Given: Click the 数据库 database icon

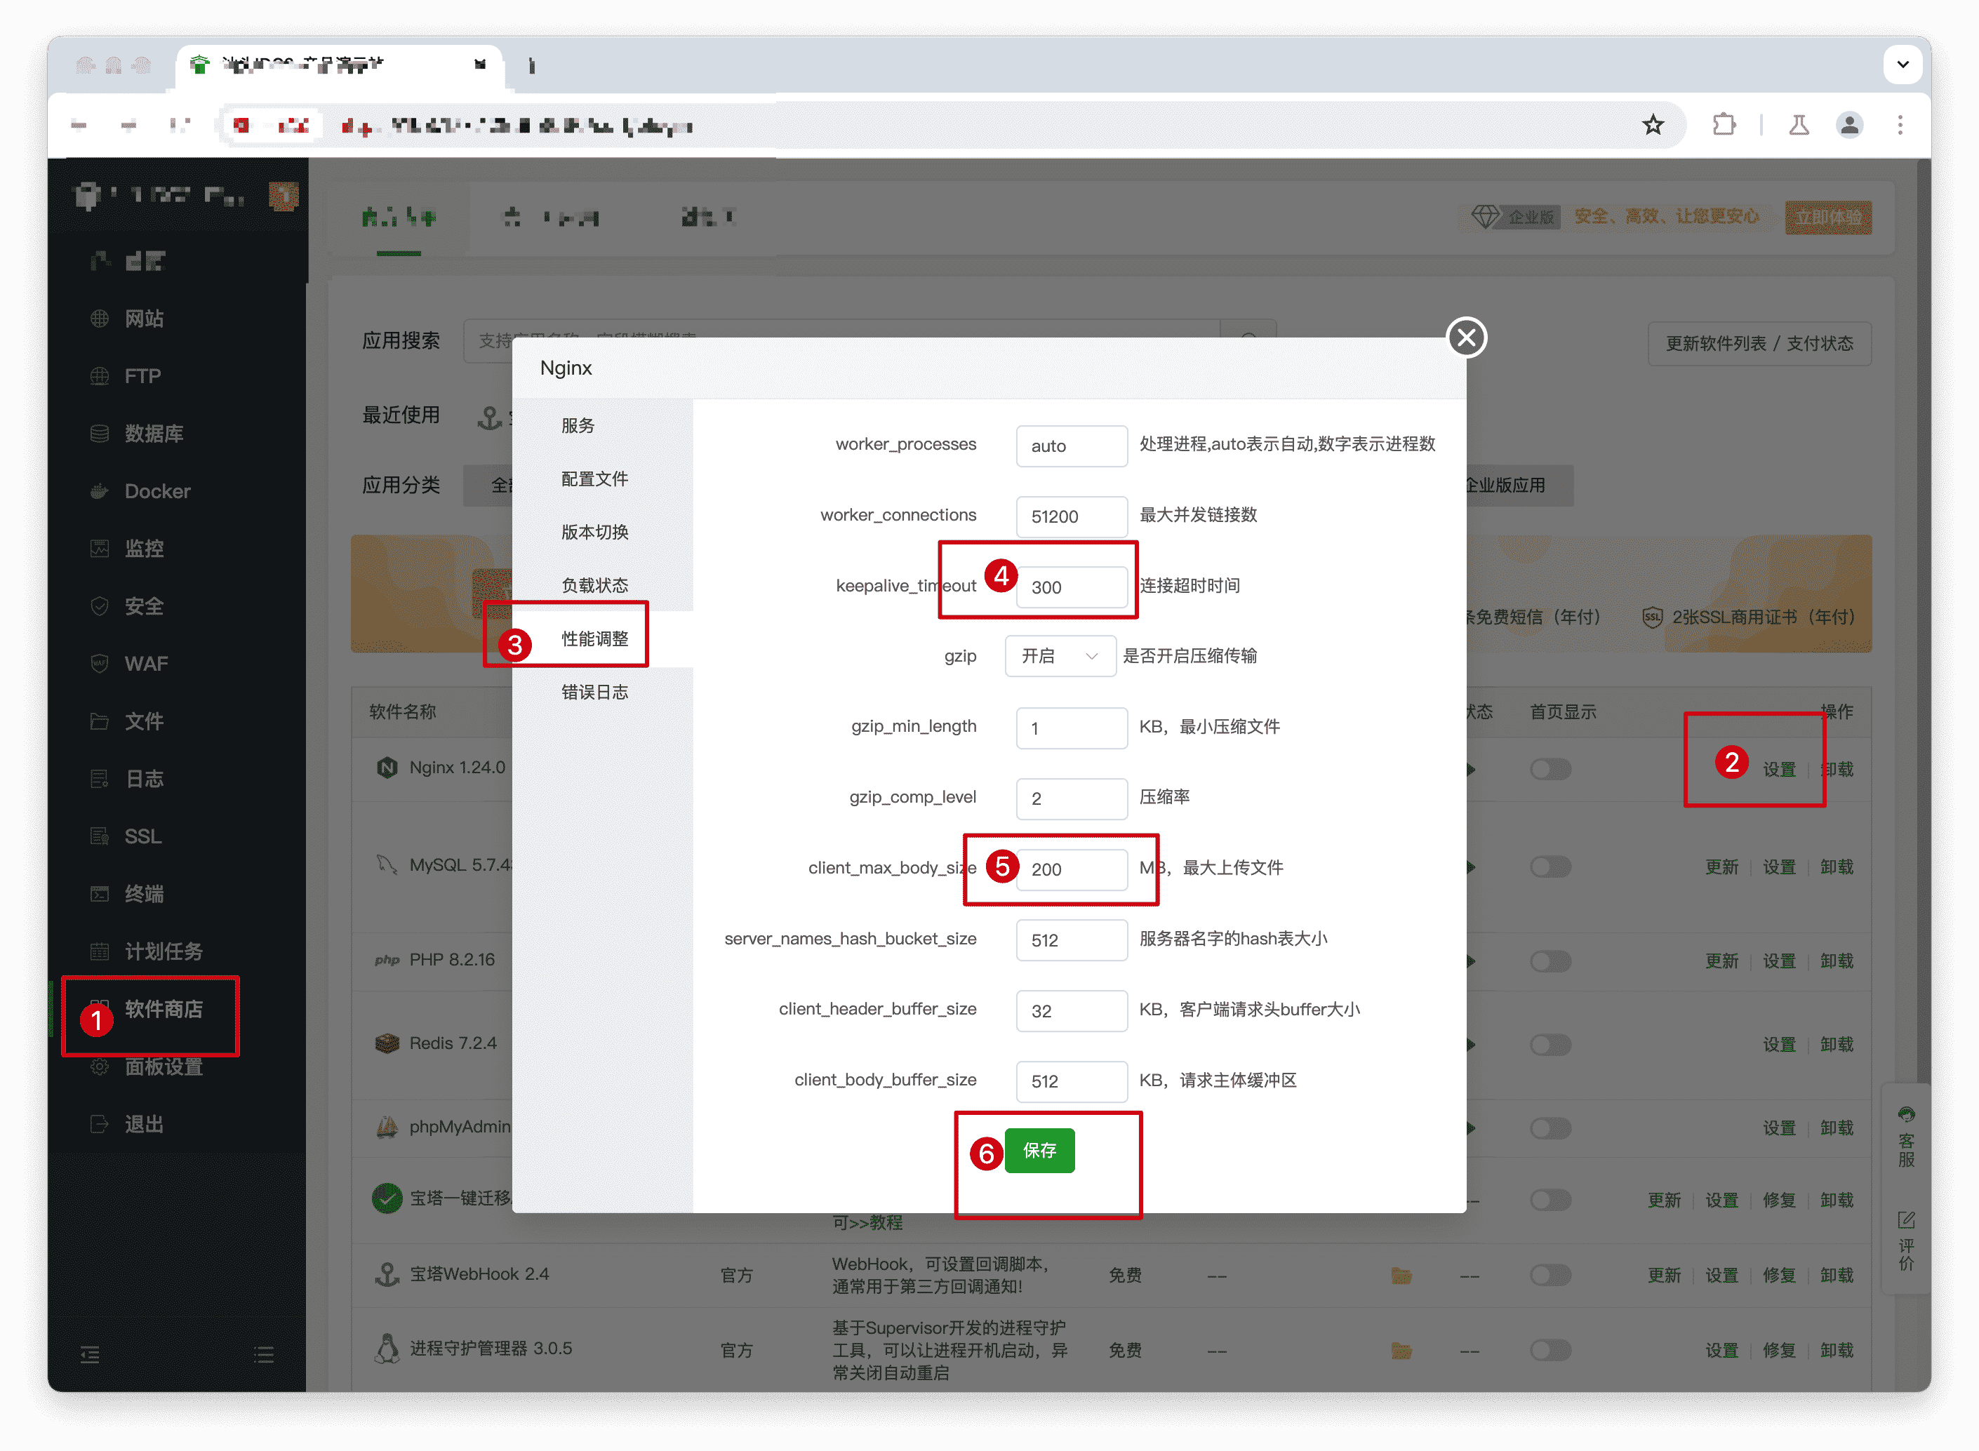Looking at the screenshot, I should click(99, 433).
